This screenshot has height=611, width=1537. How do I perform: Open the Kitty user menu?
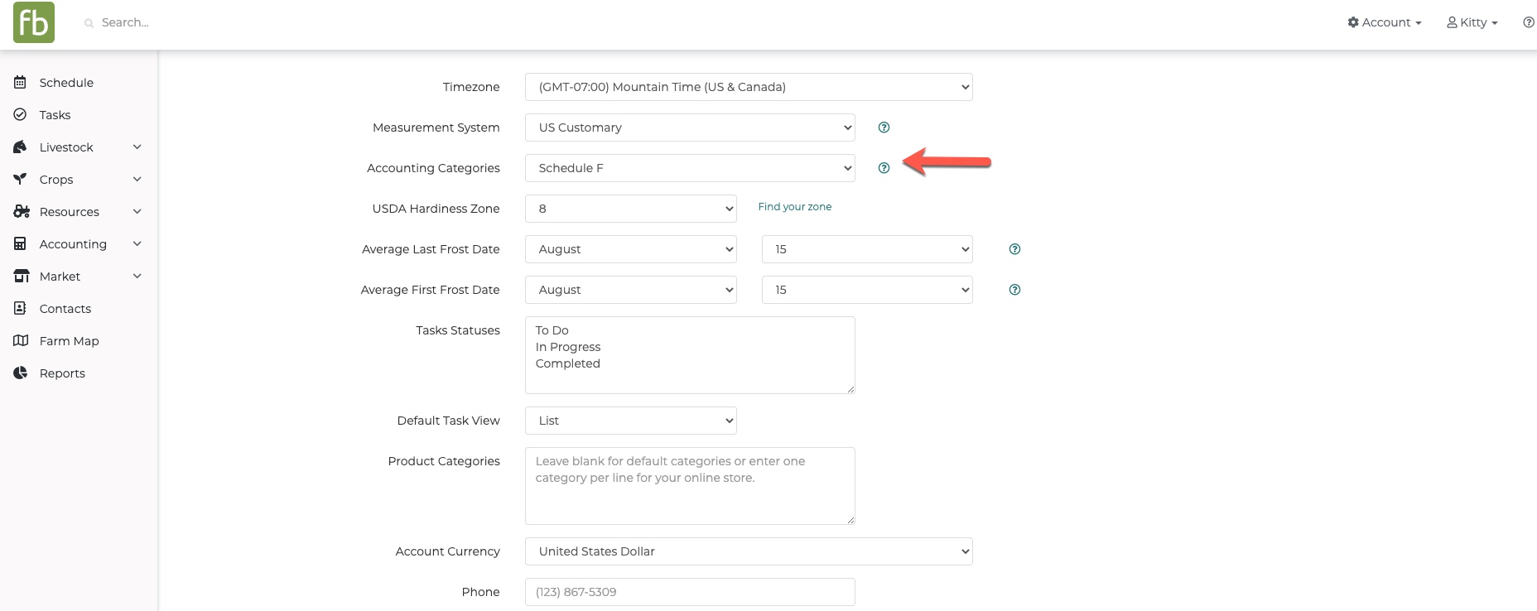(x=1472, y=22)
